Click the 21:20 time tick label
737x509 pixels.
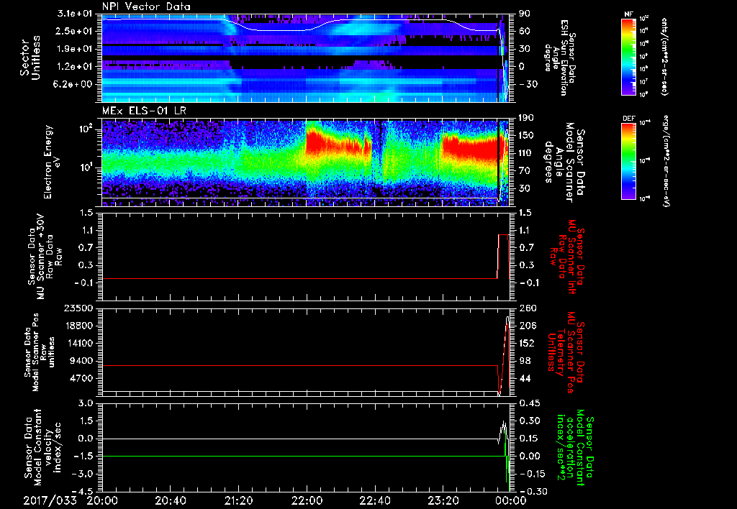[238, 500]
